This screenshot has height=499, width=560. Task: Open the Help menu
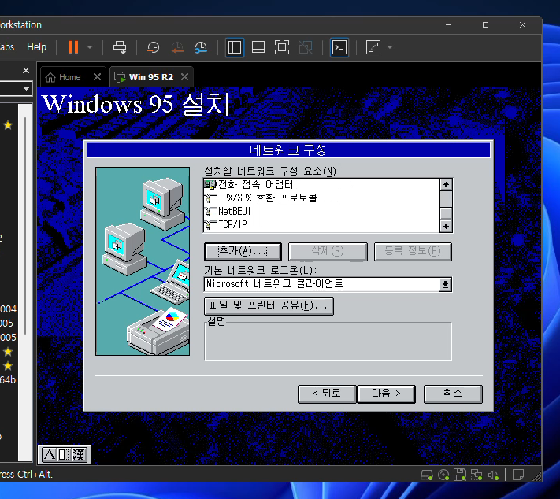(x=36, y=46)
